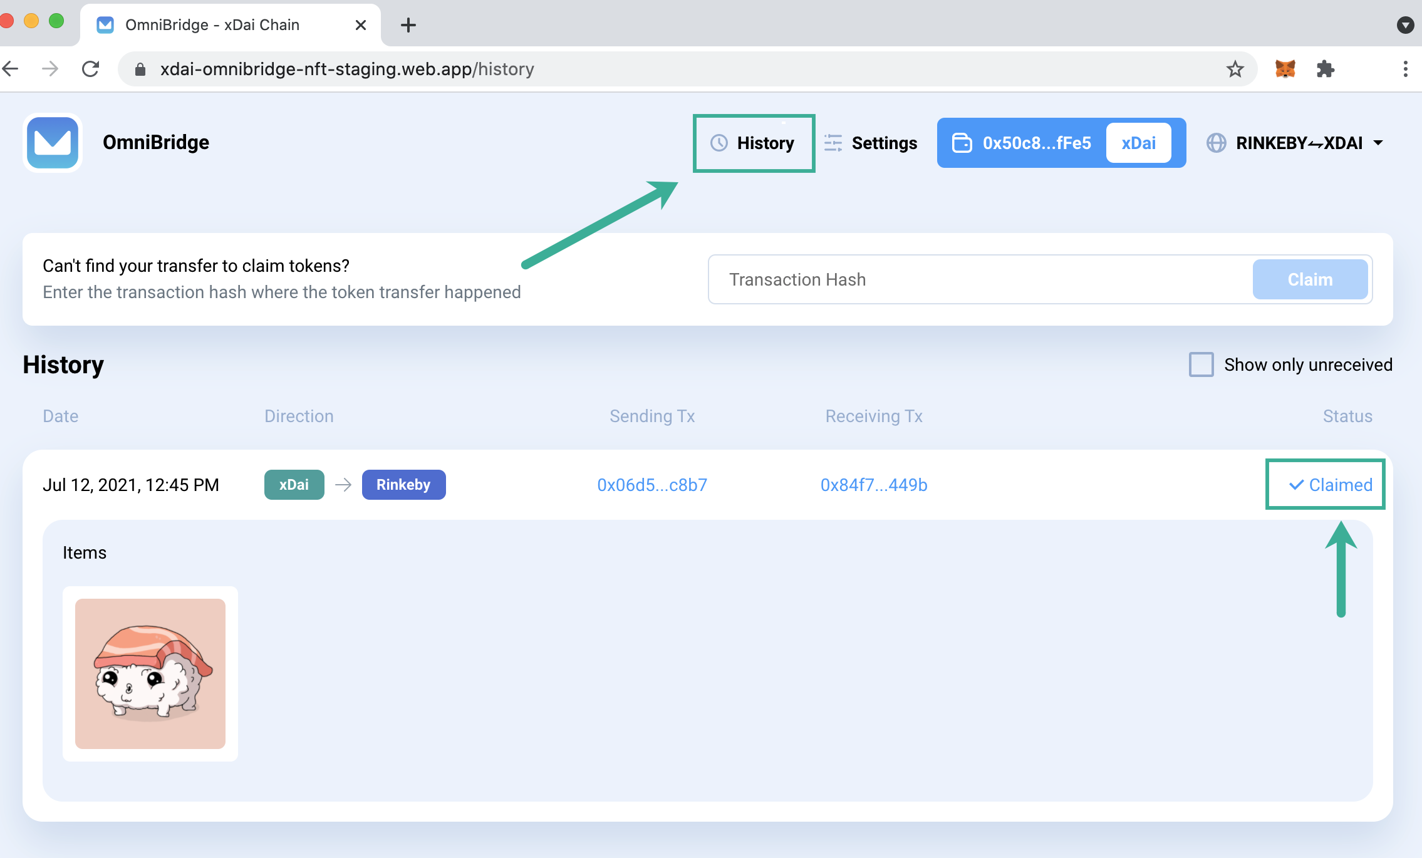Open the extensions puzzle icon
The height and width of the screenshot is (858, 1422).
[1325, 69]
